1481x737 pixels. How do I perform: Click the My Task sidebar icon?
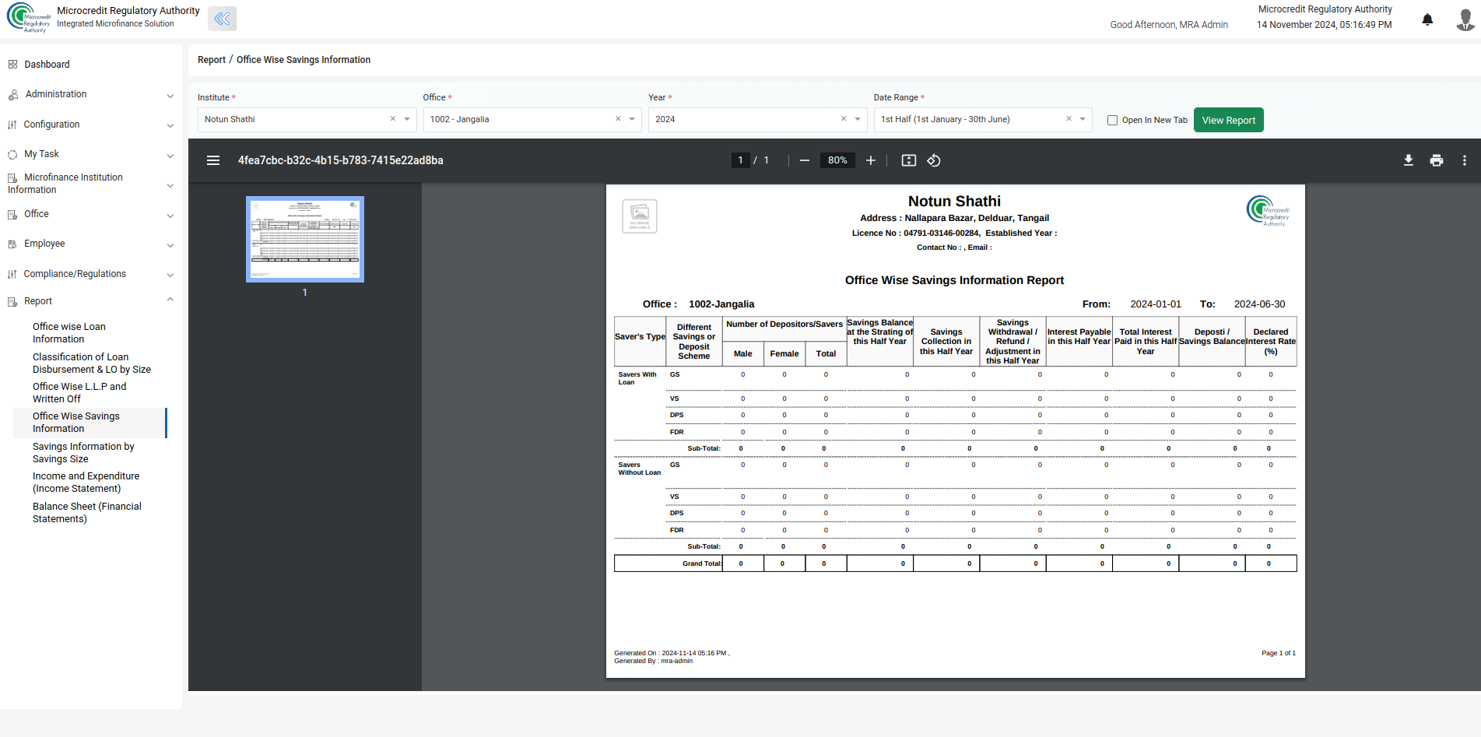point(12,155)
